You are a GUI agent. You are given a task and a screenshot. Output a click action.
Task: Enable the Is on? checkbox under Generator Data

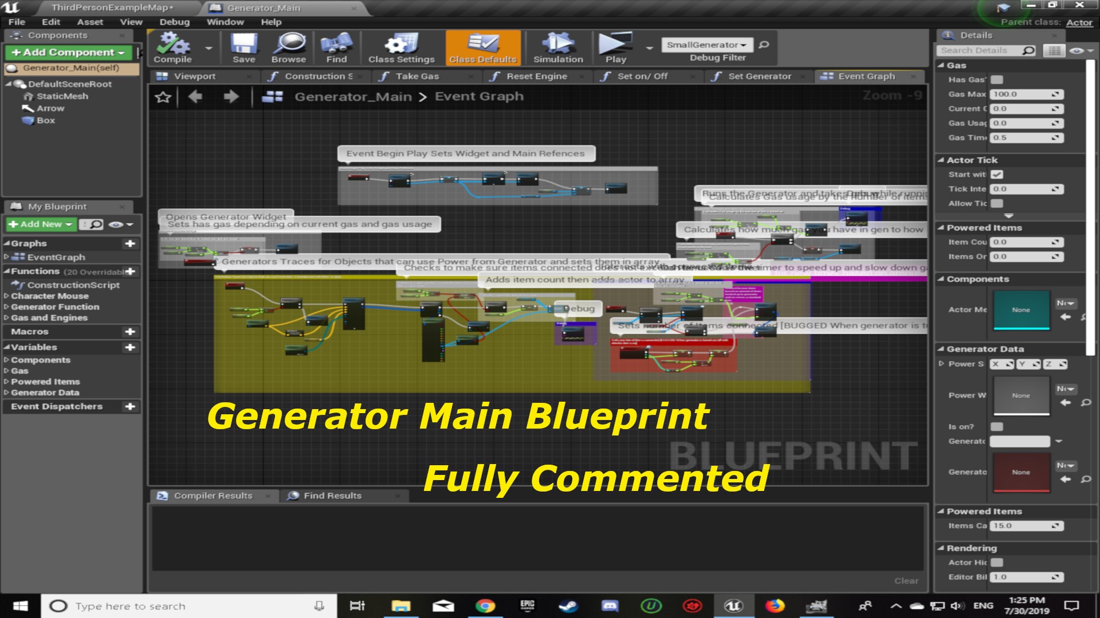[x=998, y=426]
